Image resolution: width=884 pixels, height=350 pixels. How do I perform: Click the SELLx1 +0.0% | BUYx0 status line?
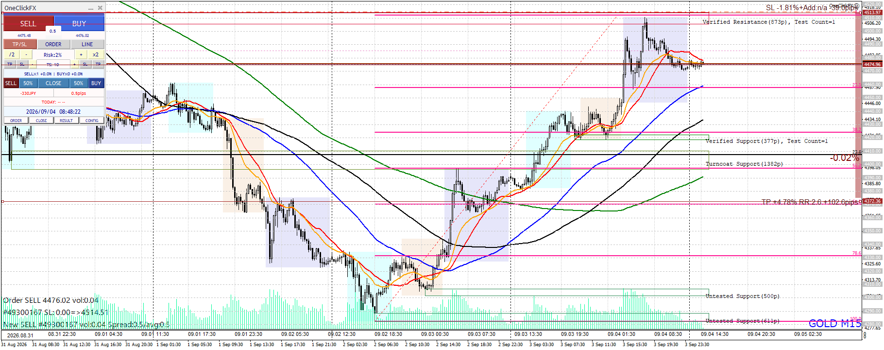point(53,74)
